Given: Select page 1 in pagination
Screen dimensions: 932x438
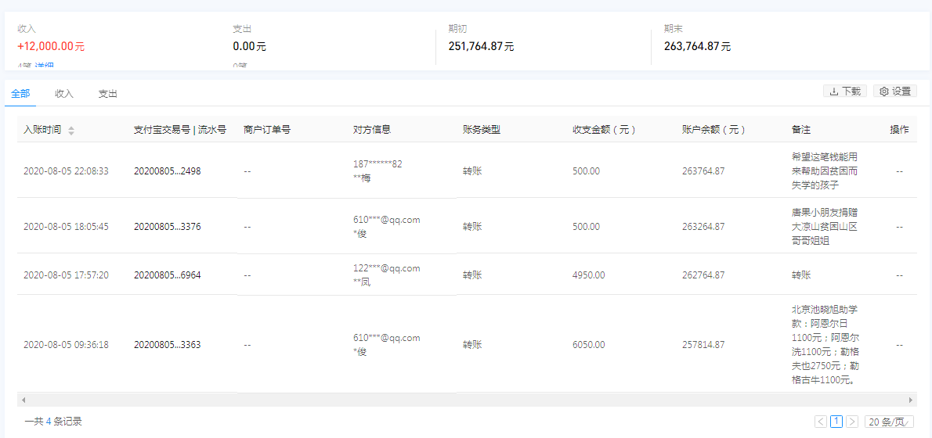Looking at the screenshot, I should [836, 422].
